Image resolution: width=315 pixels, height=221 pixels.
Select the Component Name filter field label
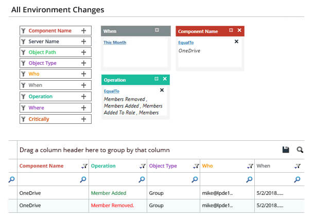point(50,31)
